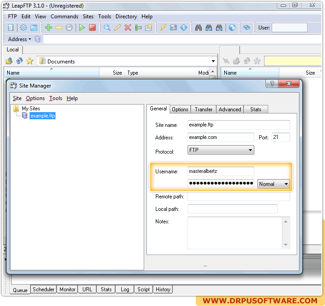325x306 pixels.
Task: Open the Tools menu in Site Manager
Action: point(56,98)
